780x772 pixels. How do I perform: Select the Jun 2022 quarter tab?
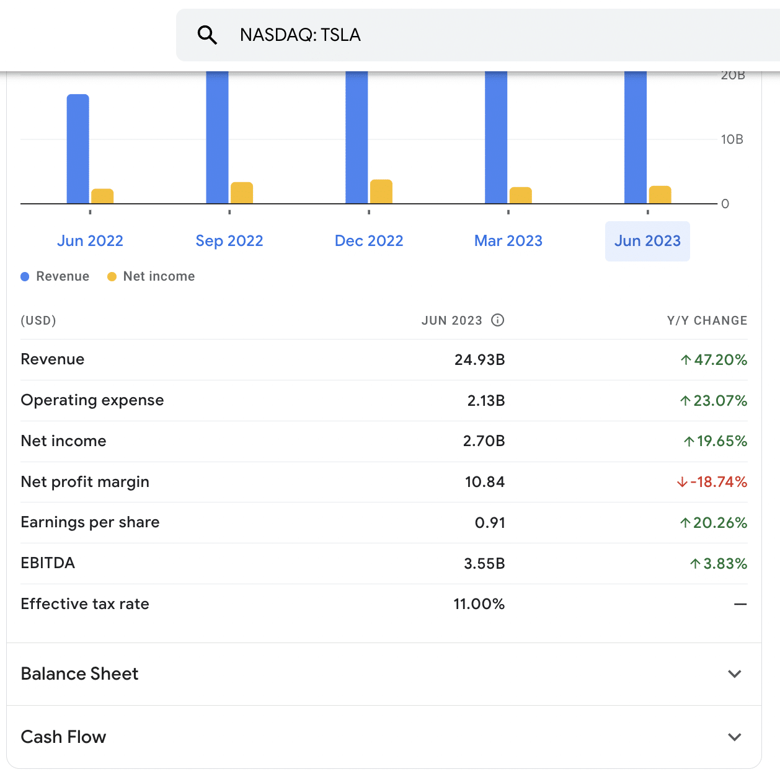pyautogui.click(x=90, y=240)
